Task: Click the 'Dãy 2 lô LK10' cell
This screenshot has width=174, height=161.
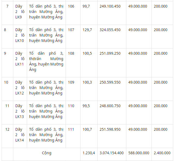Action: 20,37
